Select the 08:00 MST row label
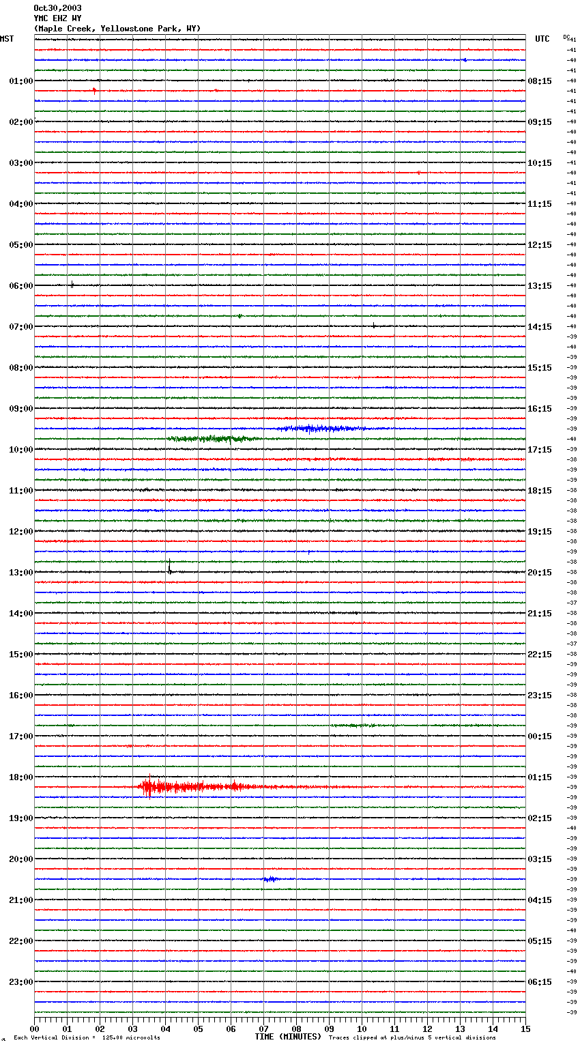The height and width of the screenshot is (1047, 580). tap(20, 368)
